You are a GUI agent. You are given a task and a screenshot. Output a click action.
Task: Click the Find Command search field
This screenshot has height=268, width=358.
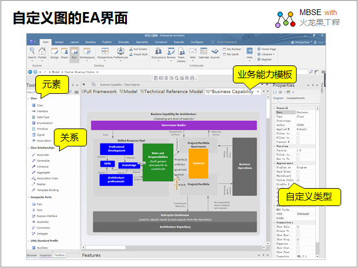pos(228,42)
